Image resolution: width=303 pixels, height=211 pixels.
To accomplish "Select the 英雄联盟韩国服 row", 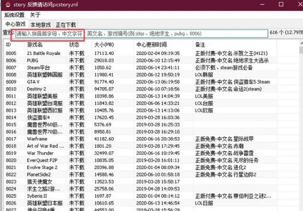I will 141,75.
